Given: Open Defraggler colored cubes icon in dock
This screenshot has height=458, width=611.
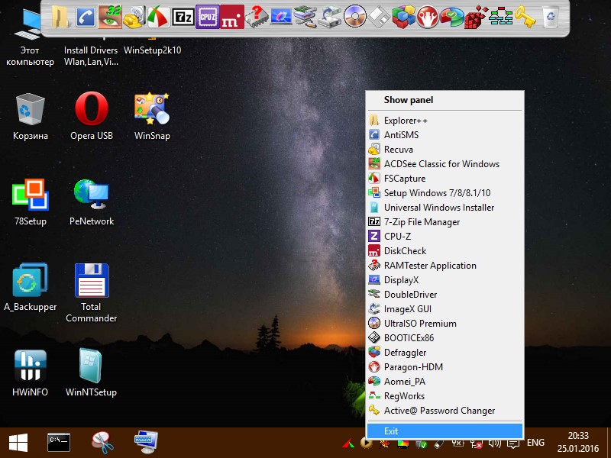Looking at the screenshot, I should point(404,17).
